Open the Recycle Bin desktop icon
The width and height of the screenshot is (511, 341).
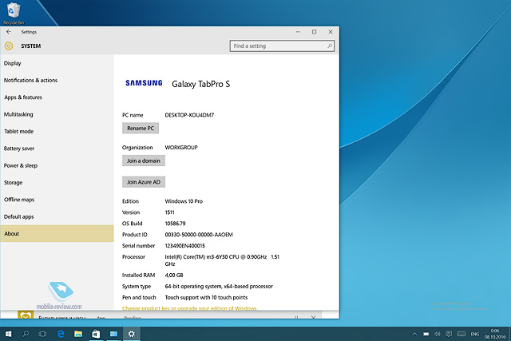click(x=13, y=13)
